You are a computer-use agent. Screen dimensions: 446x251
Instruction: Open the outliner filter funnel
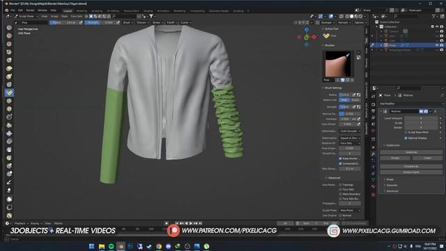pyautogui.click(x=434, y=17)
